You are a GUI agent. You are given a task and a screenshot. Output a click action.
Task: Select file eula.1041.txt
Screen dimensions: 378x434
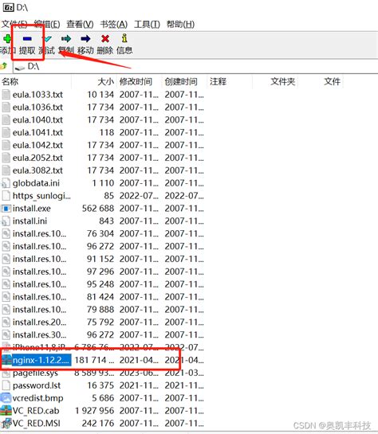[x=37, y=132]
